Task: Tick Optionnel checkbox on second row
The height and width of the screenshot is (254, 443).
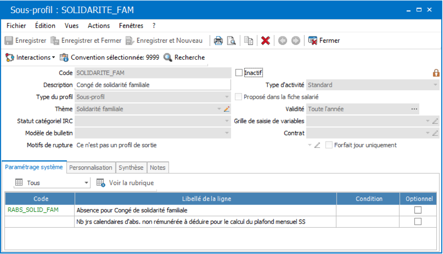Action: click(418, 222)
